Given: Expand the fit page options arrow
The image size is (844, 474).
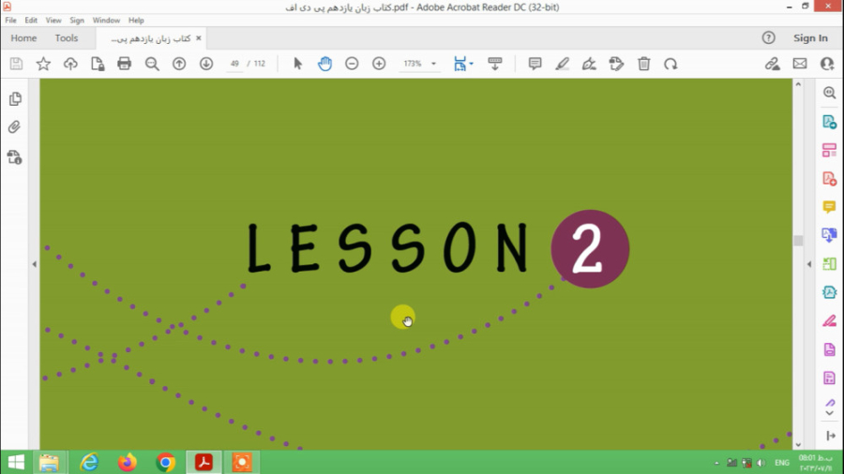Looking at the screenshot, I should [x=472, y=64].
